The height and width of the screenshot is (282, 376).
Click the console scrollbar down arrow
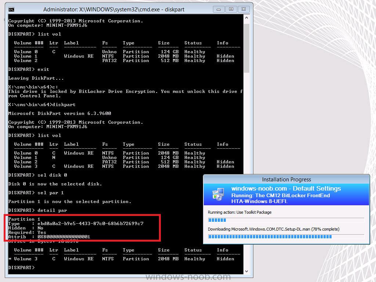(x=246, y=271)
